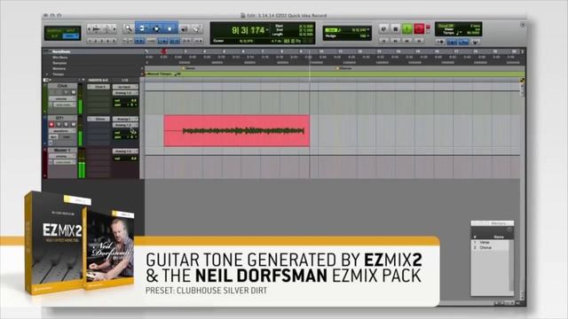Record-enable the GT1 track
Image resolution: width=568 pixels, height=319 pixels.
click(51, 124)
